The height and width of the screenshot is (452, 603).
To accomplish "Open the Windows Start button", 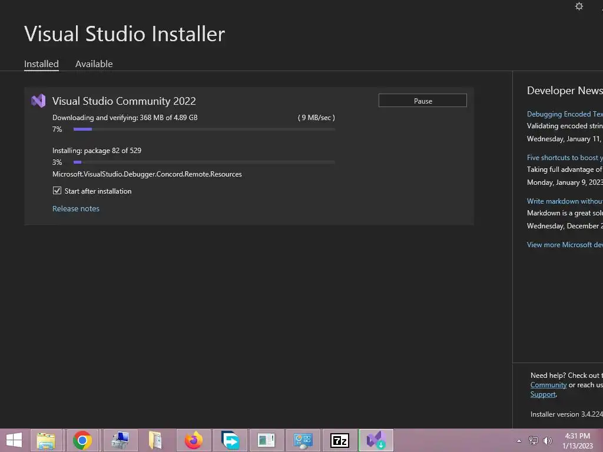I will [x=14, y=440].
